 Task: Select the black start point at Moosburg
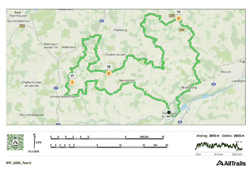[169, 112]
